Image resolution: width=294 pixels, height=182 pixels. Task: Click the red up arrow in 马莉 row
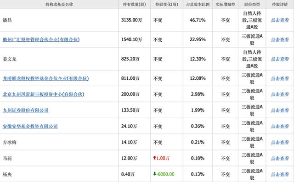pos(155,158)
